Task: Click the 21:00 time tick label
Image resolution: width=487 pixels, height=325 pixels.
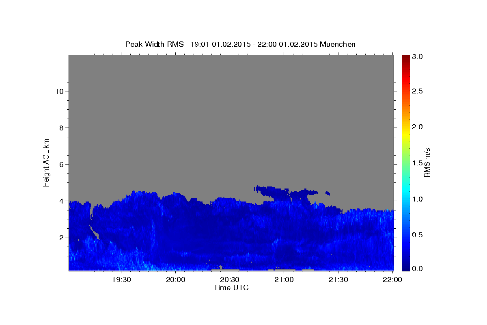Action: (x=284, y=279)
